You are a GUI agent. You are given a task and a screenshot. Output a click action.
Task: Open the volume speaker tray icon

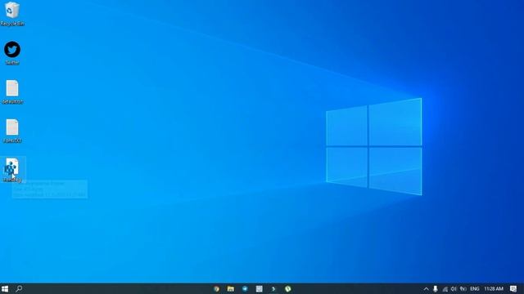[454, 288]
